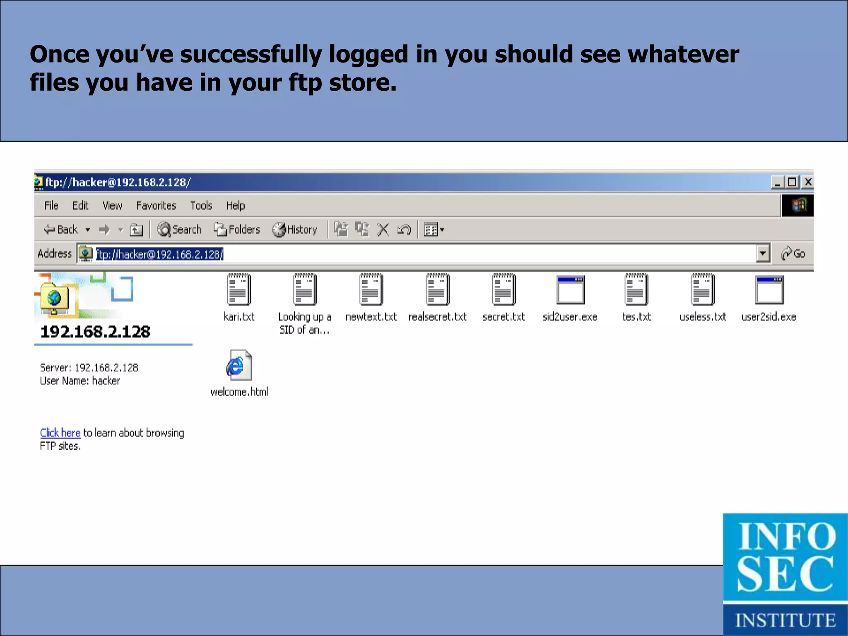This screenshot has width=848, height=636.
Task: Expand the Back button history arrow
Action: tap(88, 230)
